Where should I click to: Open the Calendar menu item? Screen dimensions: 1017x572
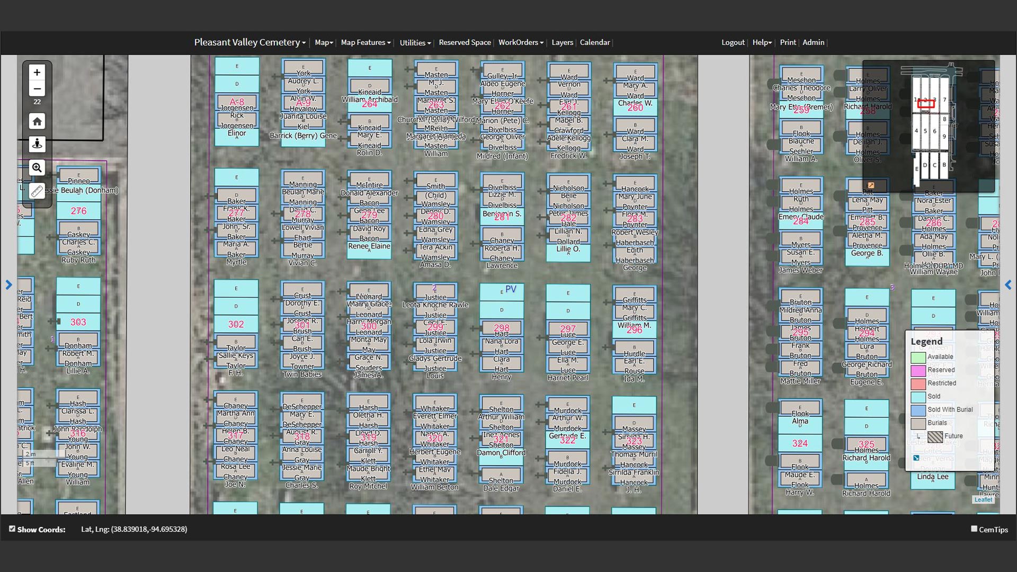point(594,42)
